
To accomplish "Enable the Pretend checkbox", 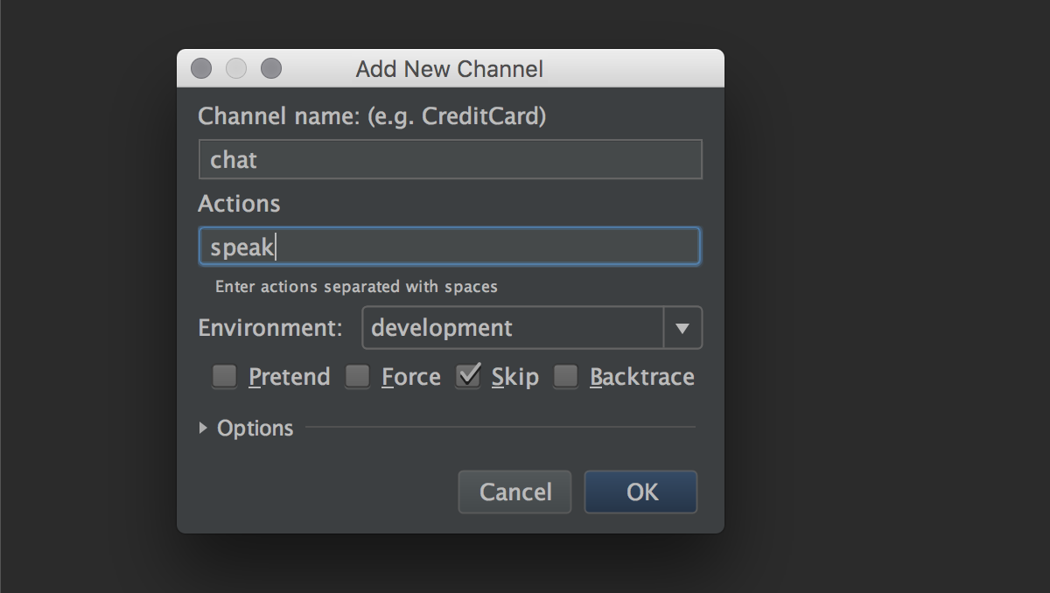I will coord(225,377).
